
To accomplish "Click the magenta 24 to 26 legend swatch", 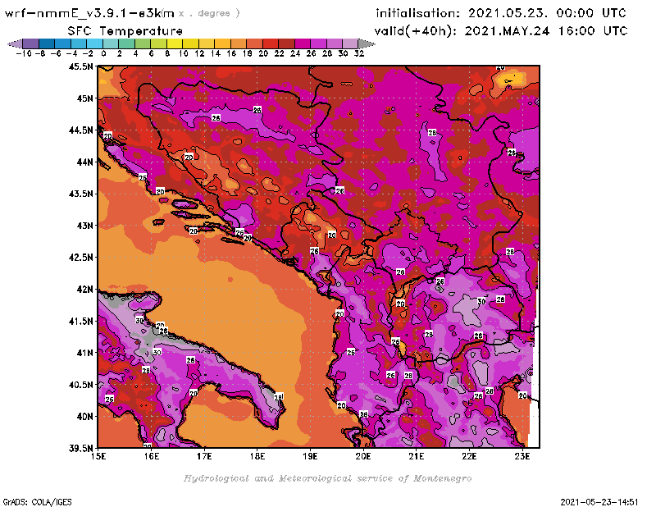I will click(303, 44).
